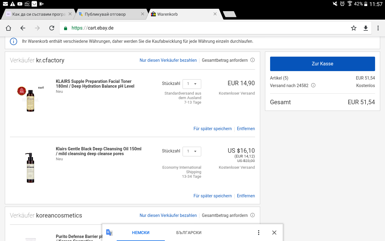This screenshot has height=241, width=385.
Task: Click the seller name koreancosmetics
Action: 59,215
